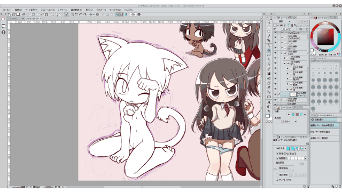Screen dimensions: 342x192
Task: Open the フィルター(I) menu
Action: coord(101,10)
